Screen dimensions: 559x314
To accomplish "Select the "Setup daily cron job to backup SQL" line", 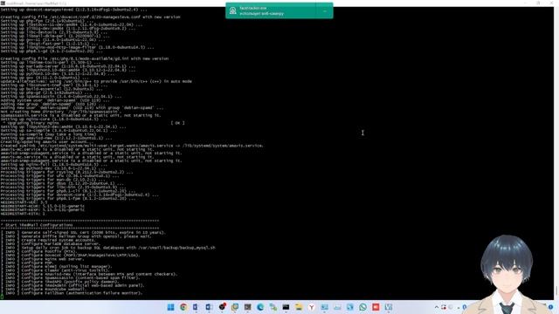I will coord(108,248).
